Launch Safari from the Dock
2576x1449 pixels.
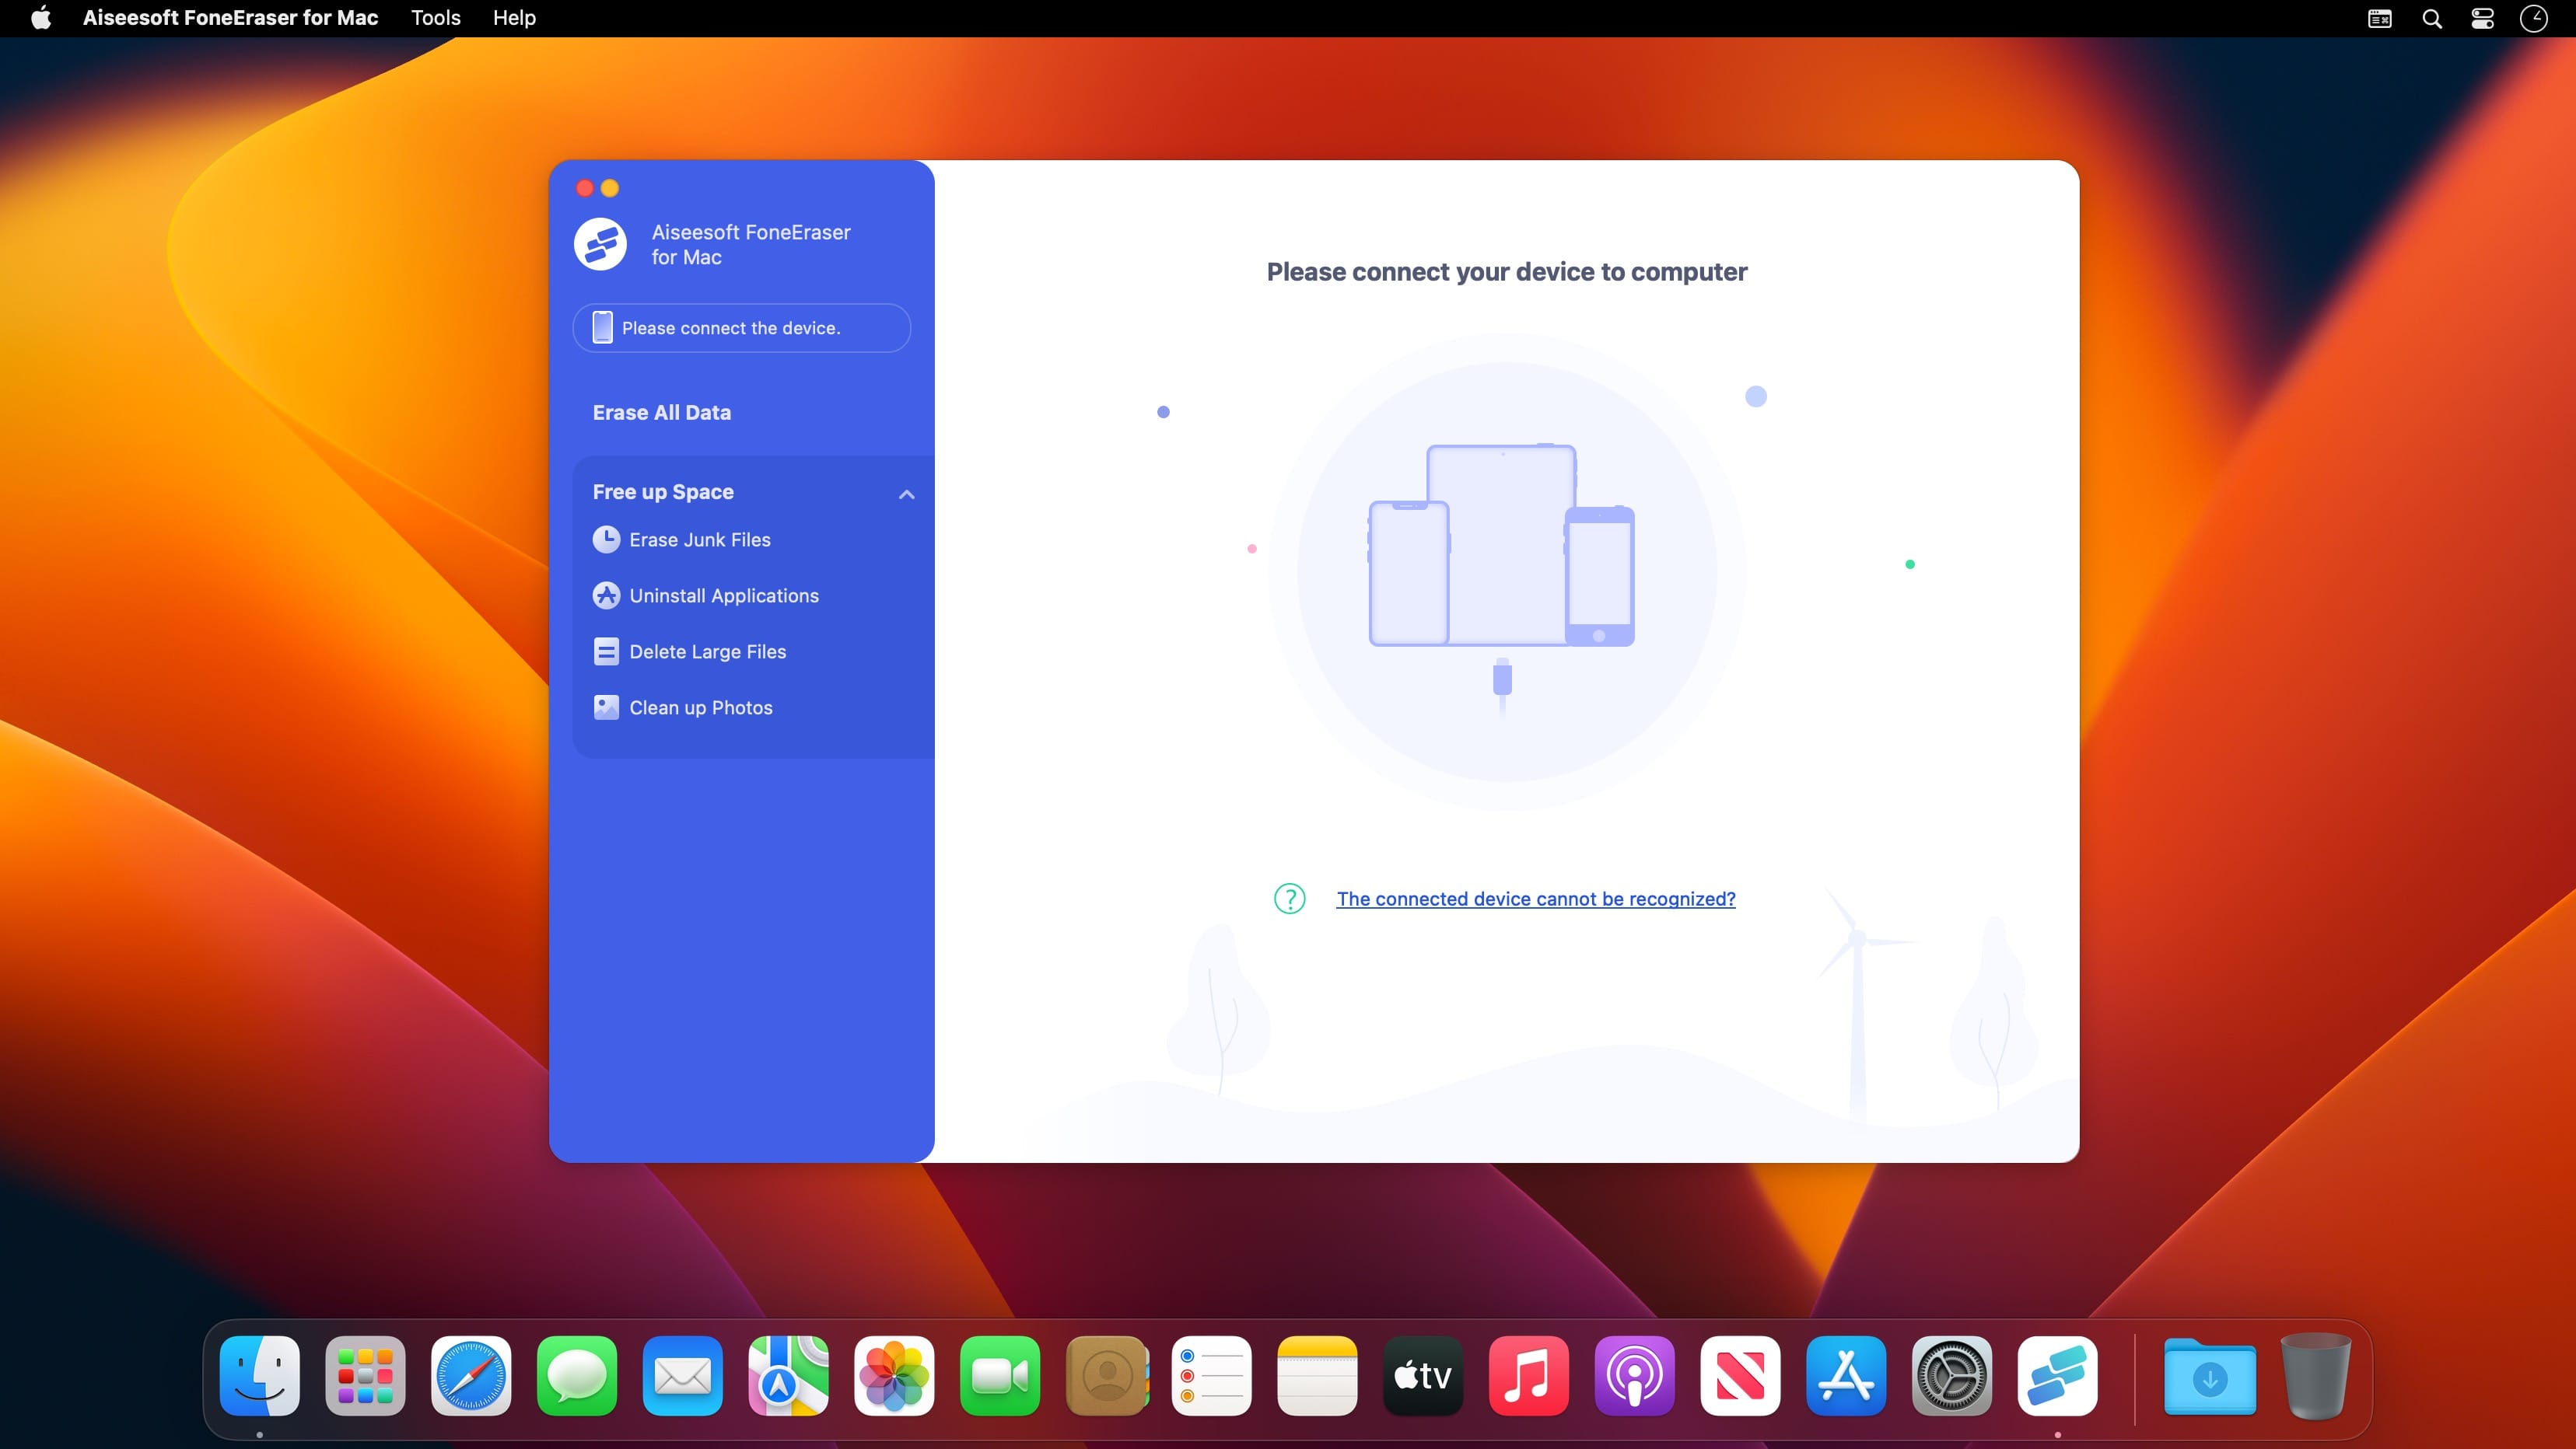click(471, 1376)
